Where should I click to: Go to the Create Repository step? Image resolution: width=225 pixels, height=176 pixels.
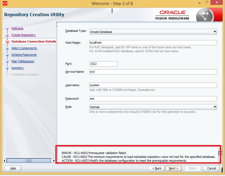(x=23, y=35)
